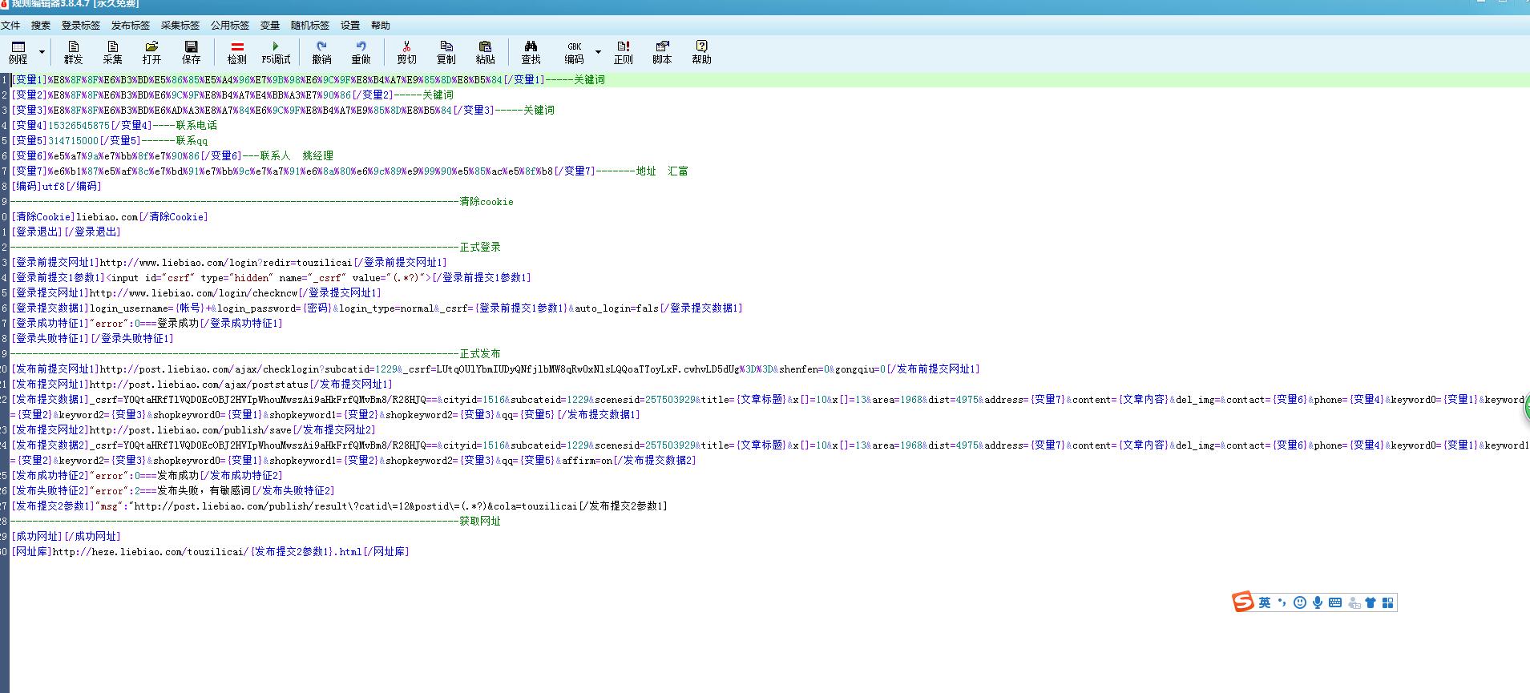
Task: Click the 采集 collect toolbar icon
Action: click(112, 52)
